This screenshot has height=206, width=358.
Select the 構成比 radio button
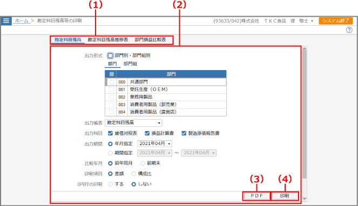point(134,174)
